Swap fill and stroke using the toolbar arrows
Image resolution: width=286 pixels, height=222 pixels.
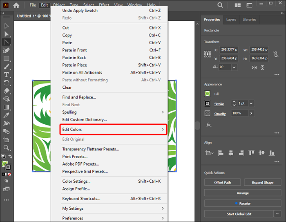(10, 156)
